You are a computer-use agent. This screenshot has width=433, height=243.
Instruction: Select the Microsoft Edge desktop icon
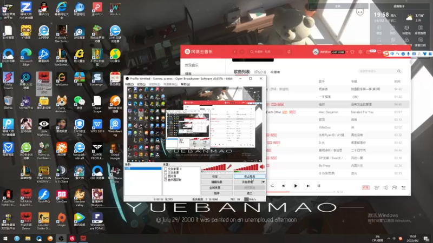(x=26, y=57)
